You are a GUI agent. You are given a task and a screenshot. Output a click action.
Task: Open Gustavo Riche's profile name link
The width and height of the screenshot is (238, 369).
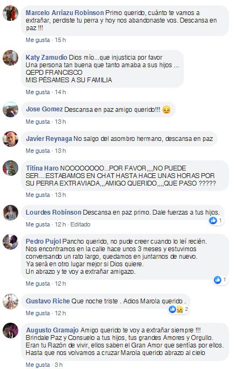[48, 301]
